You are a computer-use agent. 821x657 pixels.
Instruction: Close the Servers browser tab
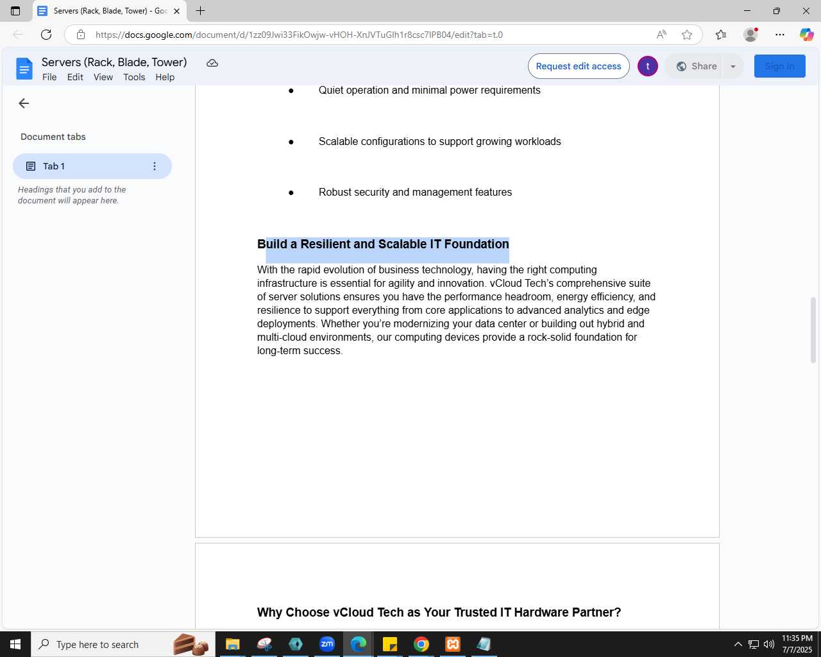point(176,11)
